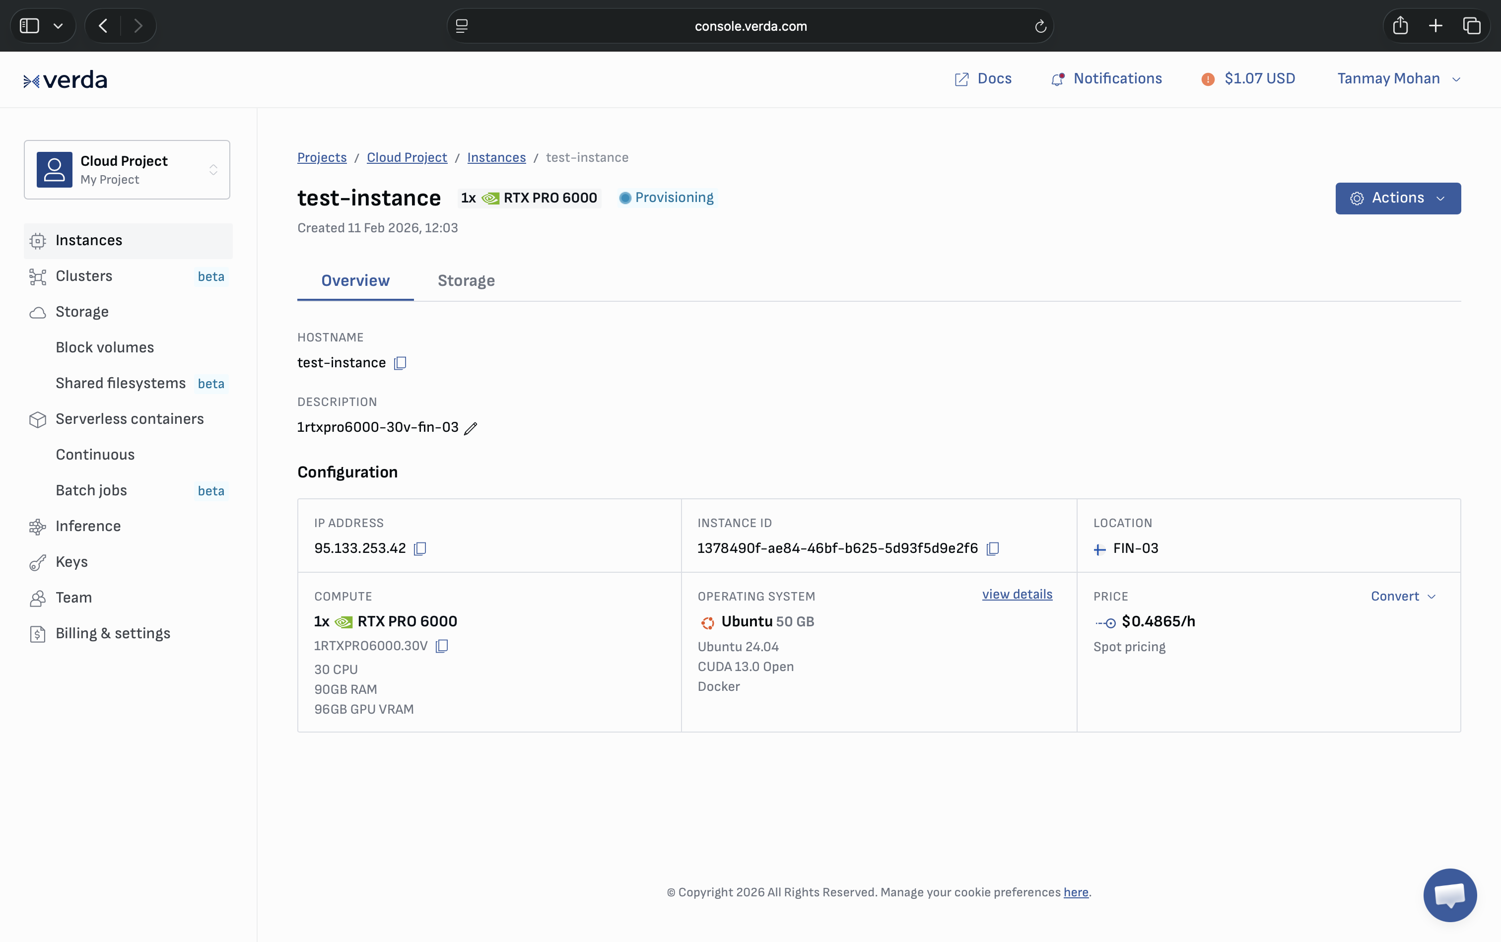Toggle the browser sidebar

pos(29,25)
